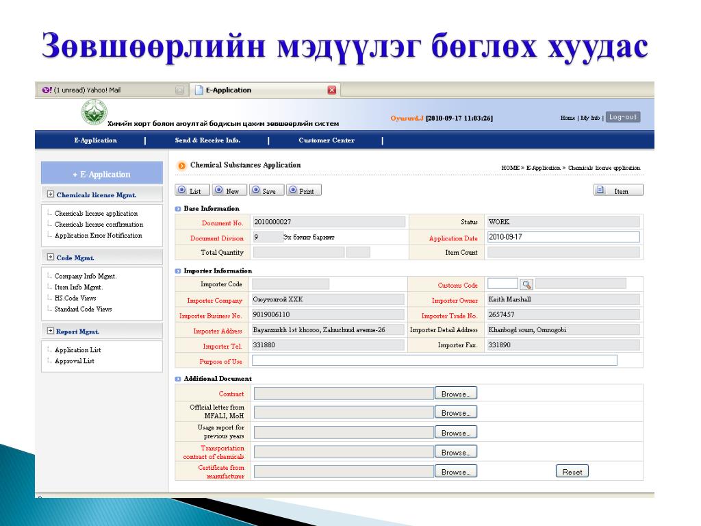The width and height of the screenshot is (701, 526).
Task: Browse for the Contract file
Action: [x=455, y=394]
